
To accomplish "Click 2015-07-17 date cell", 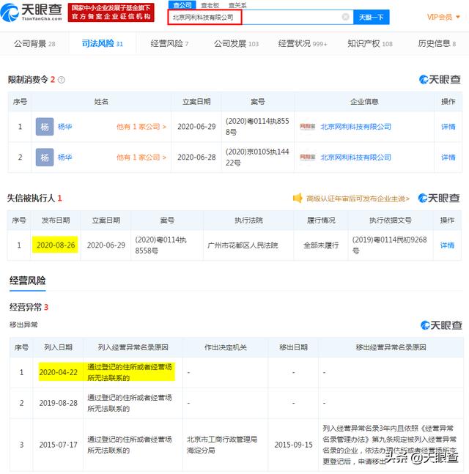I will 59,445.
